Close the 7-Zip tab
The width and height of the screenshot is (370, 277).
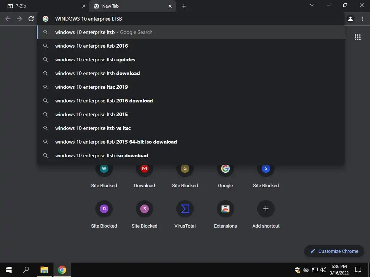[84, 6]
